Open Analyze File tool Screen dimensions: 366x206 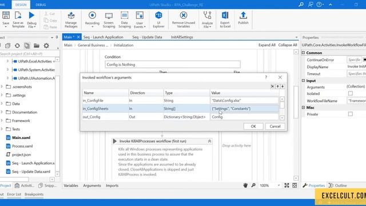(x=207, y=20)
